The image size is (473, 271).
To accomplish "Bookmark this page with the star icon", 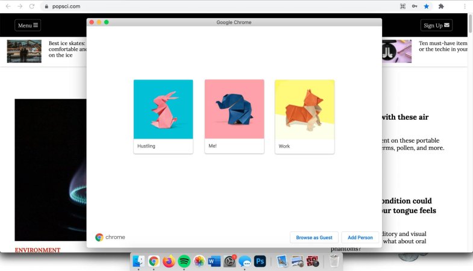I will [427, 6].
